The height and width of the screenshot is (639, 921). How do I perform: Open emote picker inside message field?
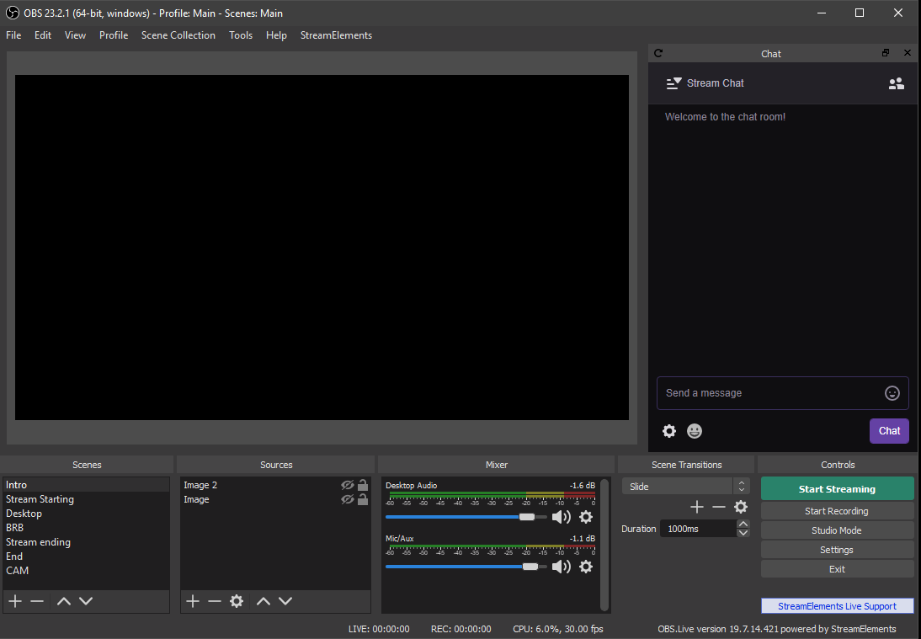click(892, 393)
